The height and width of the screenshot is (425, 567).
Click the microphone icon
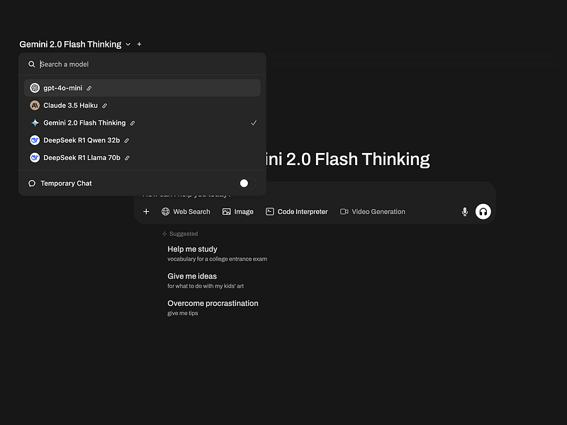point(464,211)
